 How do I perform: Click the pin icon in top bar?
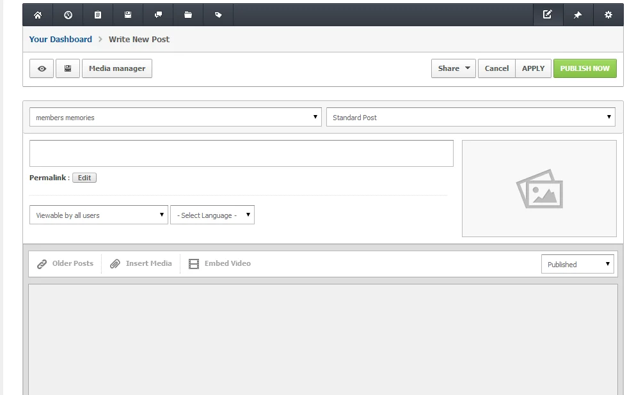tap(578, 15)
